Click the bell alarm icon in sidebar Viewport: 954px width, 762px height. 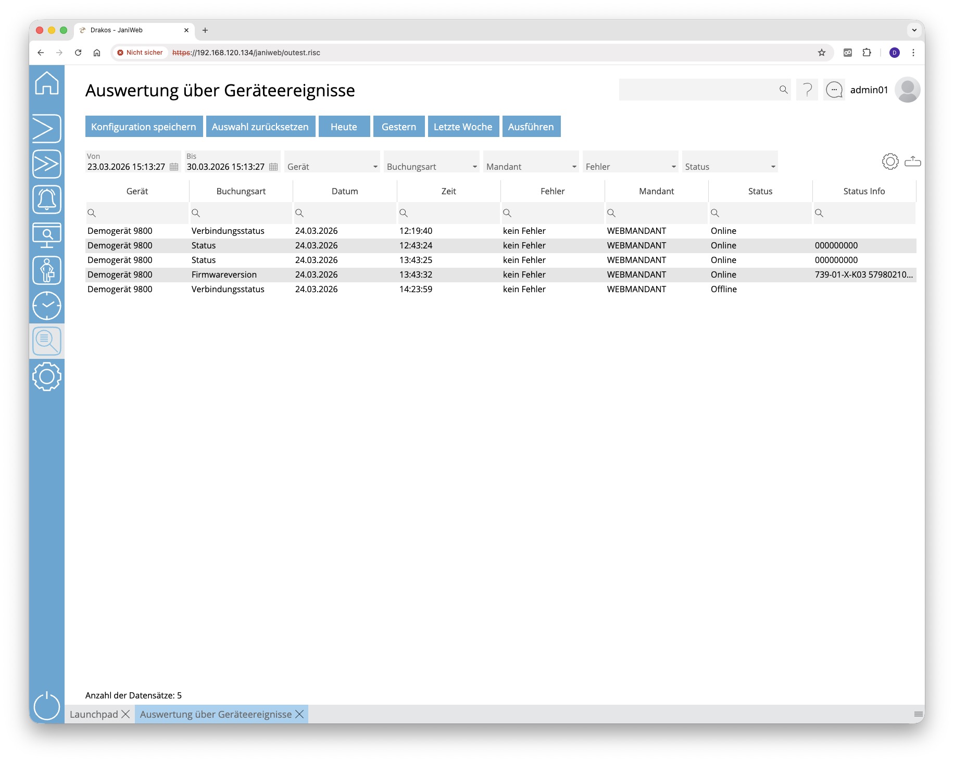click(x=47, y=199)
